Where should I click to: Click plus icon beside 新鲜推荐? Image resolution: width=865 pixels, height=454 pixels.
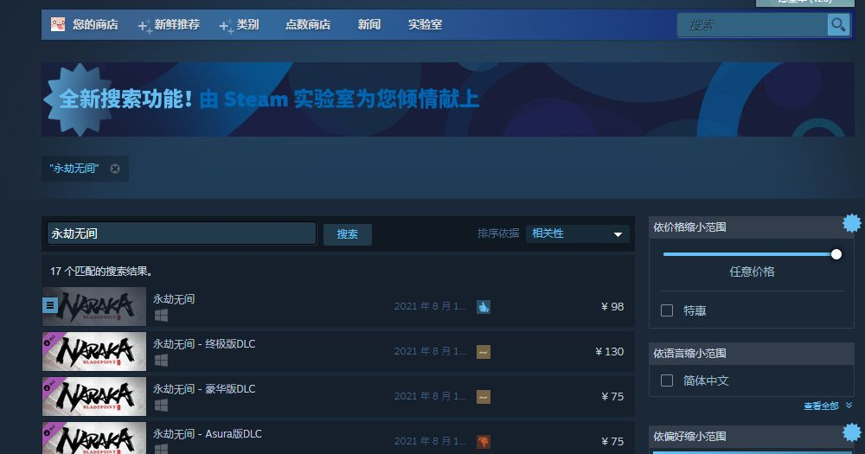144,26
